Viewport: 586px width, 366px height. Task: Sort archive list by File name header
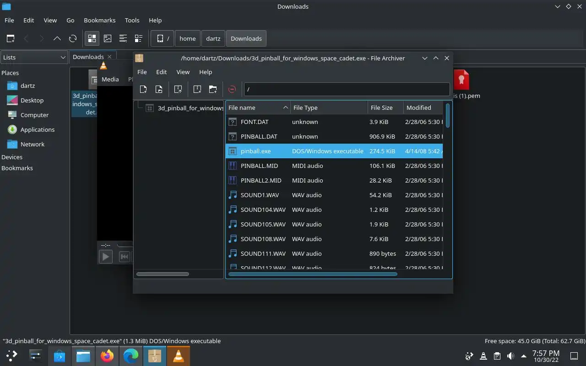[x=258, y=108]
